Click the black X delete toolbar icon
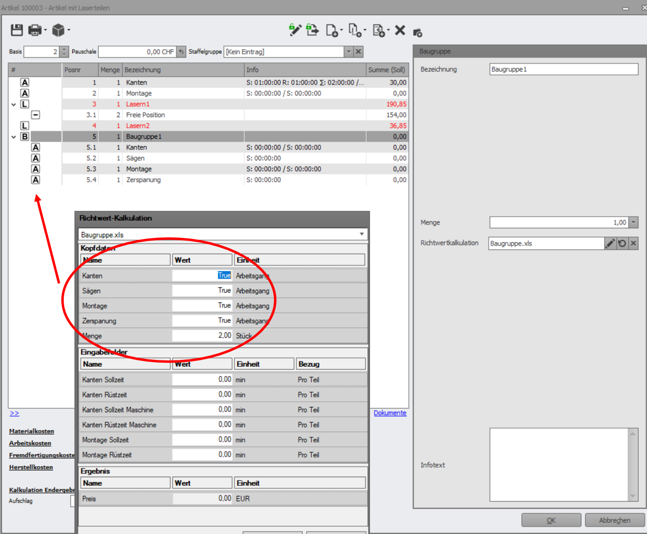647x534 pixels. tap(400, 30)
